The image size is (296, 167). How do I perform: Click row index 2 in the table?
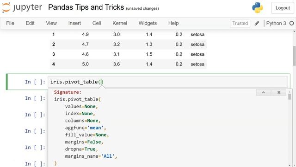click(54, 45)
